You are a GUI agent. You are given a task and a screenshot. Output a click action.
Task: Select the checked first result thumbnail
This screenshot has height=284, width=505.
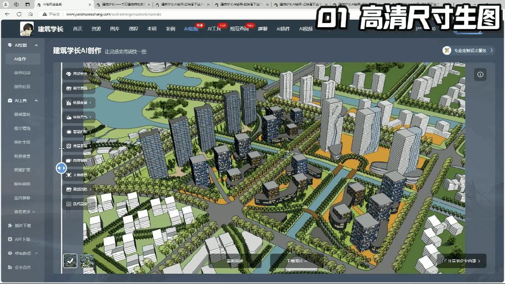tap(70, 261)
